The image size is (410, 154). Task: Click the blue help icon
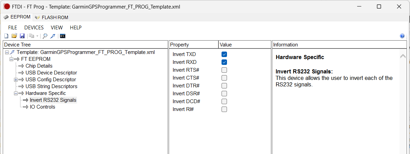coord(402,36)
